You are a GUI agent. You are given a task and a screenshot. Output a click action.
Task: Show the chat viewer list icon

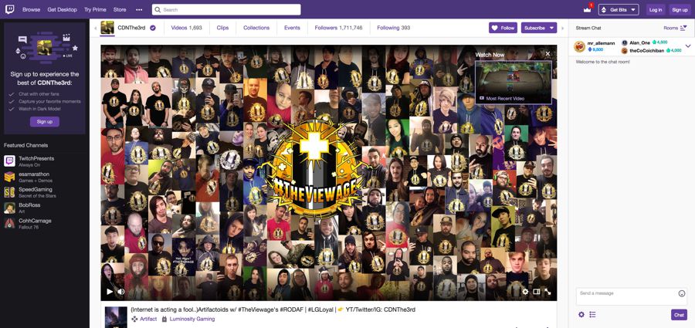(x=592, y=315)
